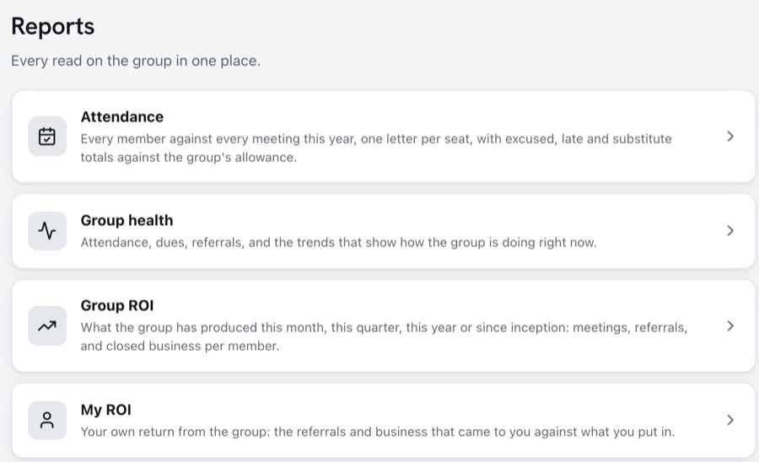Image resolution: width=759 pixels, height=462 pixels.
Task: Click the Group ROI description about closed business
Action: 384,336
